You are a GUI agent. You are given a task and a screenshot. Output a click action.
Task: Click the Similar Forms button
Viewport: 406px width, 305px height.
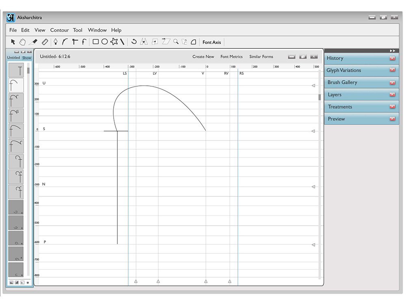click(261, 57)
